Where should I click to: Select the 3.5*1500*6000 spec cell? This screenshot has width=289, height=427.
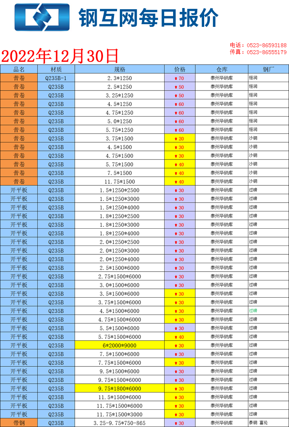click(x=120, y=294)
